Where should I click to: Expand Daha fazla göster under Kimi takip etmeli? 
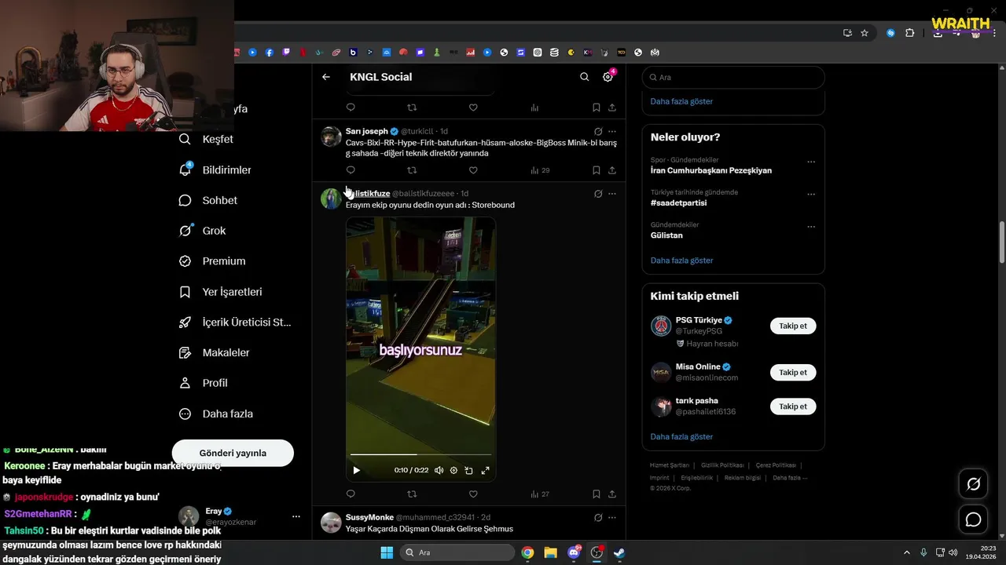[x=681, y=437]
